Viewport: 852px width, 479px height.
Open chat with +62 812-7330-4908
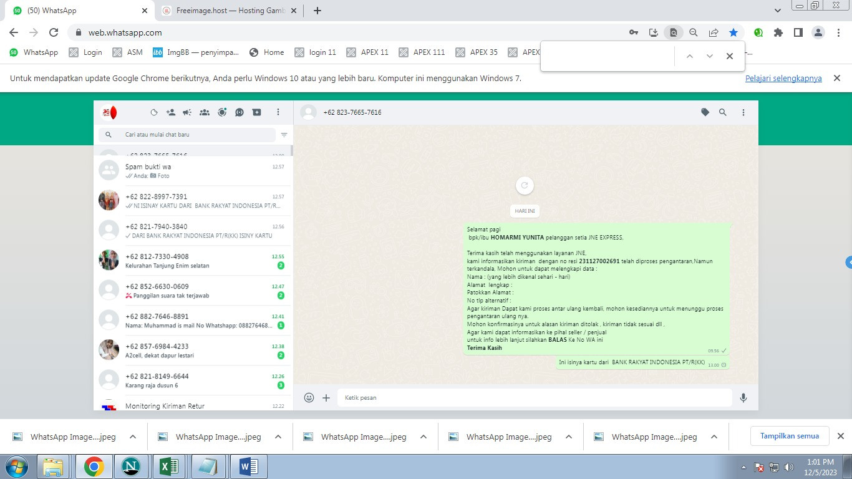point(193,261)
